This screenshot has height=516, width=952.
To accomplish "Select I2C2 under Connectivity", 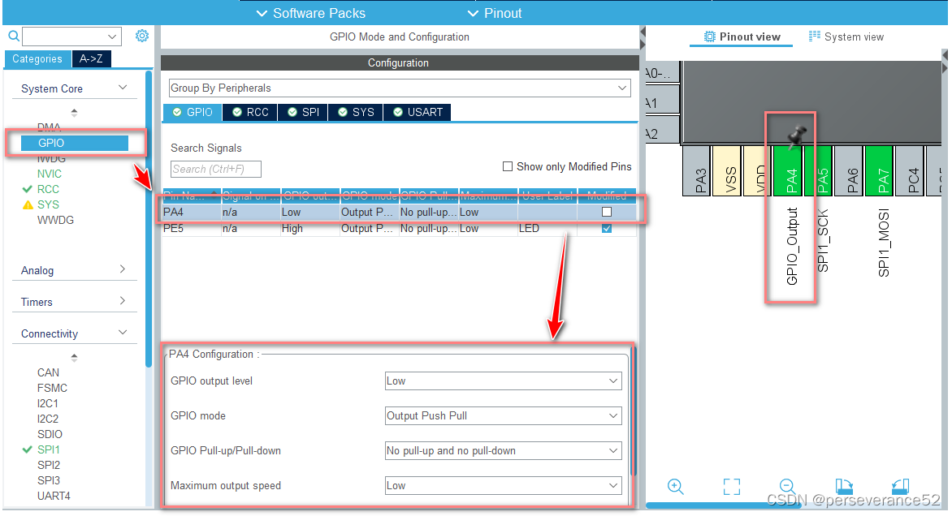I will click(47, 419).
